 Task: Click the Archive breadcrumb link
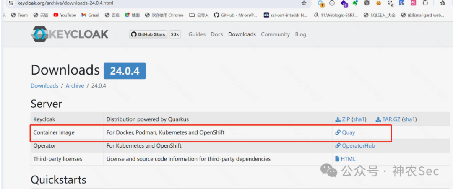pos(75,85)
